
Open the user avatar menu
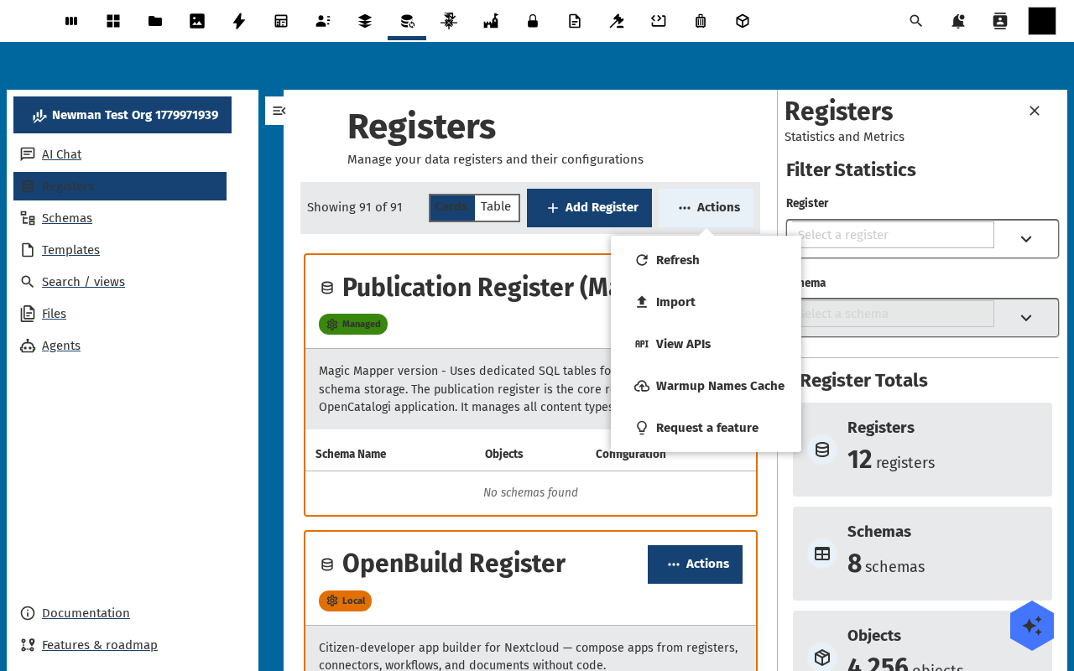[x=1042, y=21]
